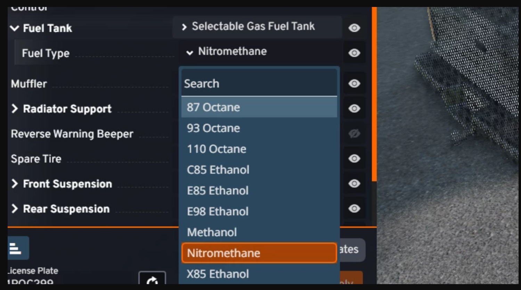The image size is (521, 290).
Task: Click the tree view icon button above License Plate
Action: (x=16, y=248)
